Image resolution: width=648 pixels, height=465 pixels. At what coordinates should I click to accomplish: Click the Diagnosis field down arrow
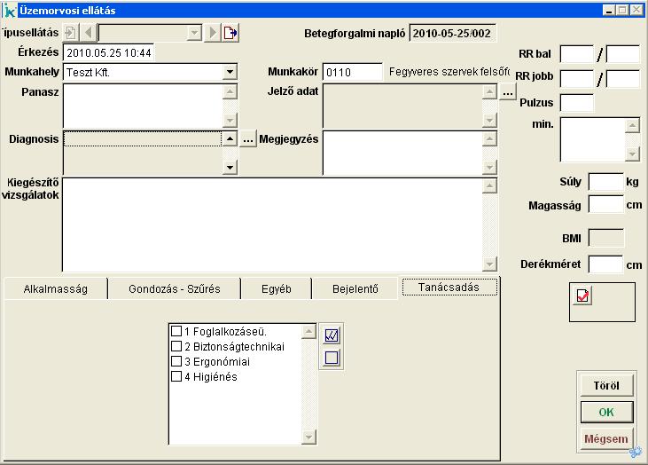point(230,166)
